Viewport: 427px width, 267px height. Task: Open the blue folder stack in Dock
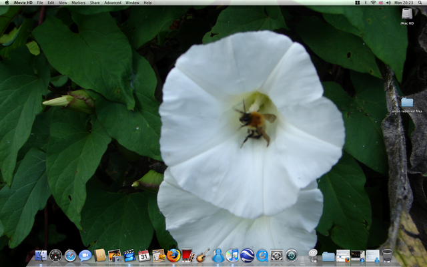pyautogui.click(x=328, y=256)
